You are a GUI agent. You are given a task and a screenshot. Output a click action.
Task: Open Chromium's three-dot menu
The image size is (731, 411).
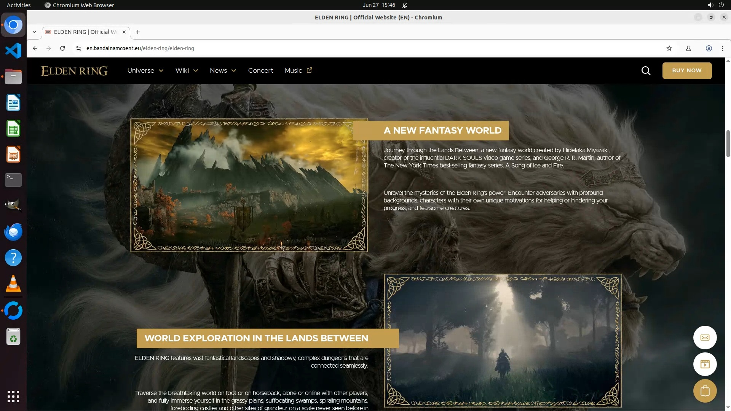tap(722, 48)
